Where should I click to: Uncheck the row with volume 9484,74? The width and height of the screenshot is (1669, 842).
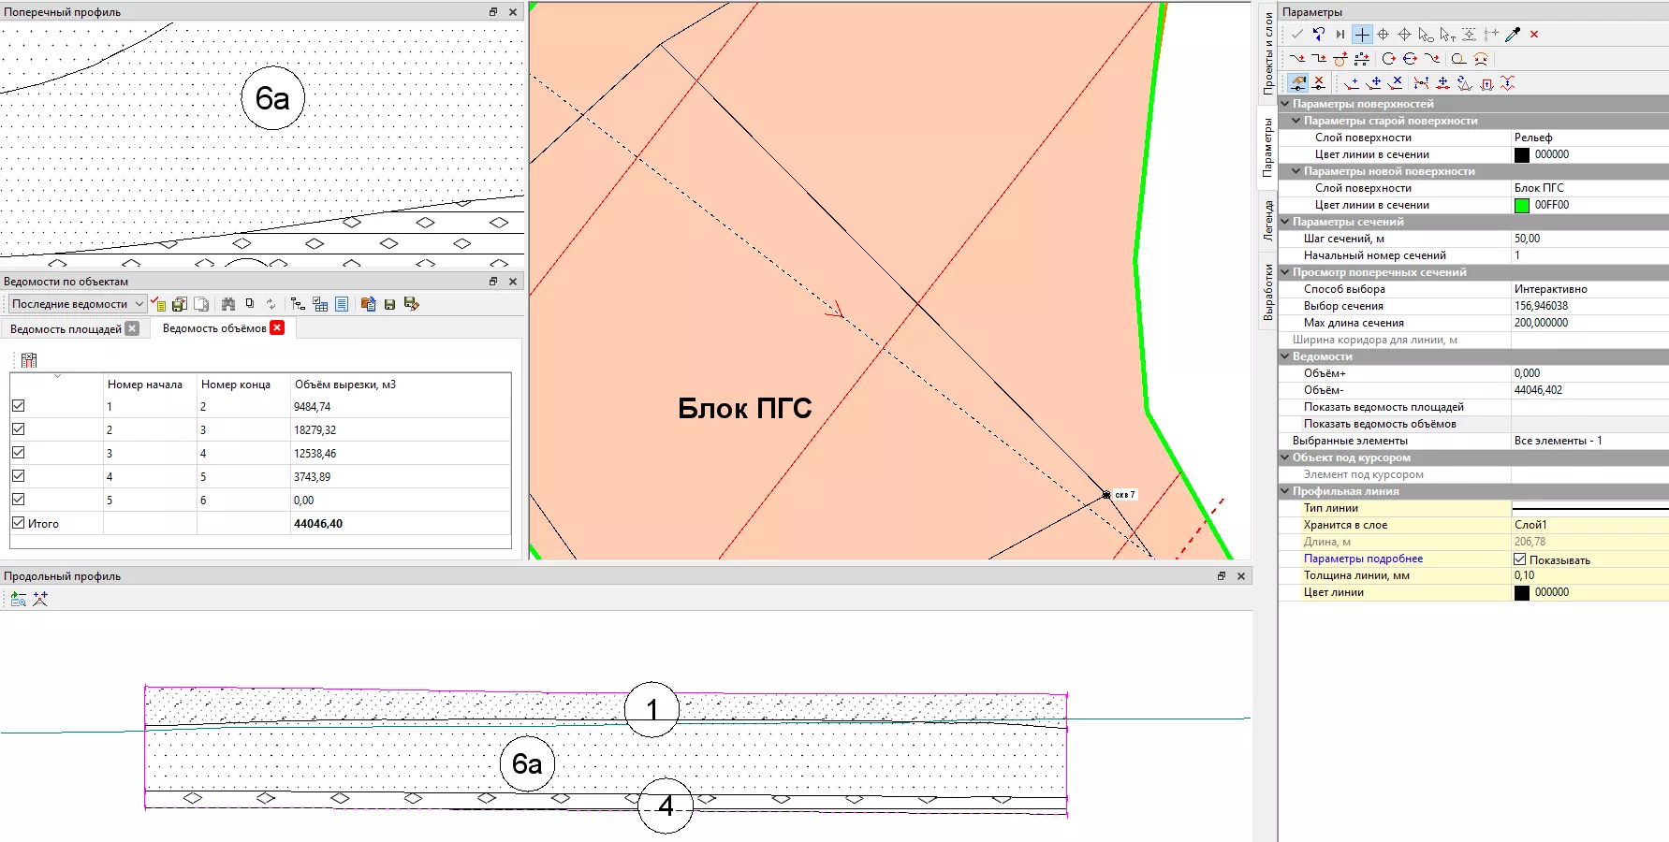point(19,406)
